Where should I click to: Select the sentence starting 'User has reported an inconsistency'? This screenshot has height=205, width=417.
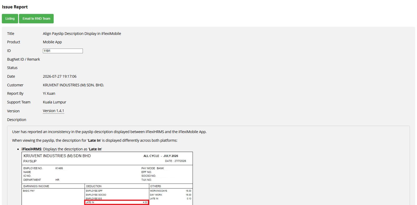coord(109,132)
